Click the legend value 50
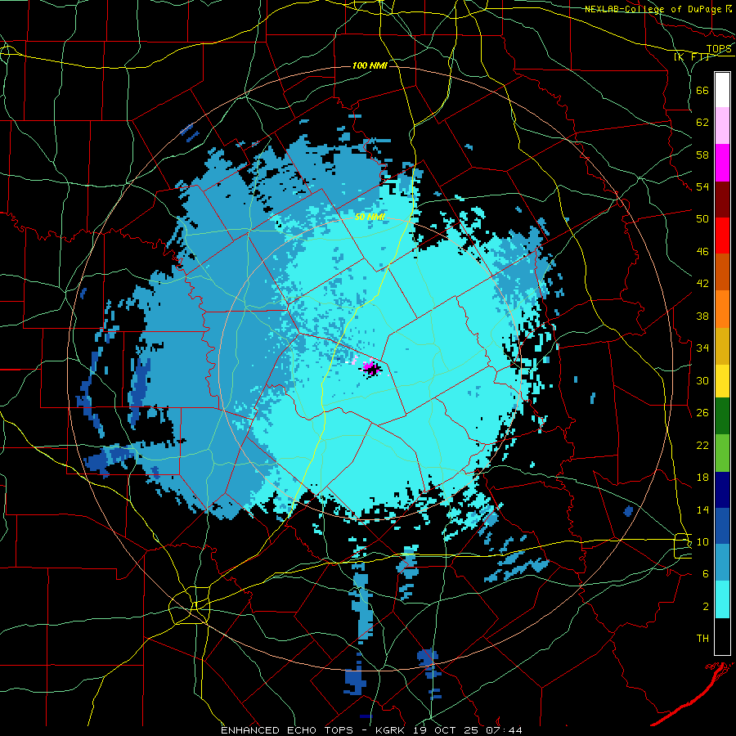Image resolution: width=736 pixels, height=736 pixels. pyautogui.click(x=702, y=219)
